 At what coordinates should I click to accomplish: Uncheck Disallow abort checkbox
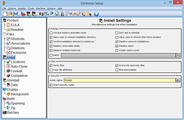pos(117,46)
